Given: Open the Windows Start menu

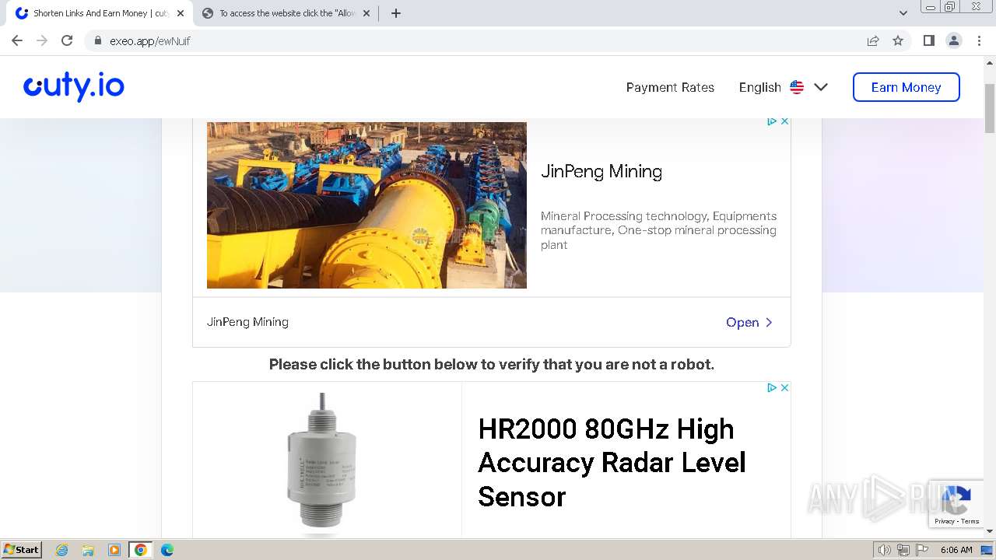Looking at the screenshot, I should click(x=21, y=549).
